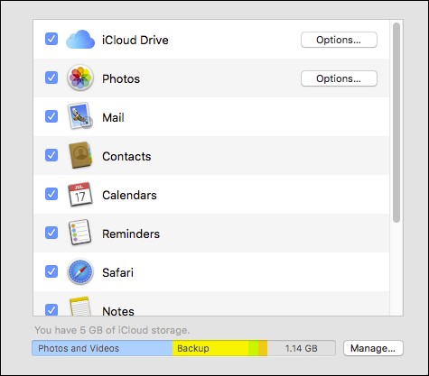Click the Calendars icon showing 17
Screen dimensions: 429x376
tap(79, 195)
